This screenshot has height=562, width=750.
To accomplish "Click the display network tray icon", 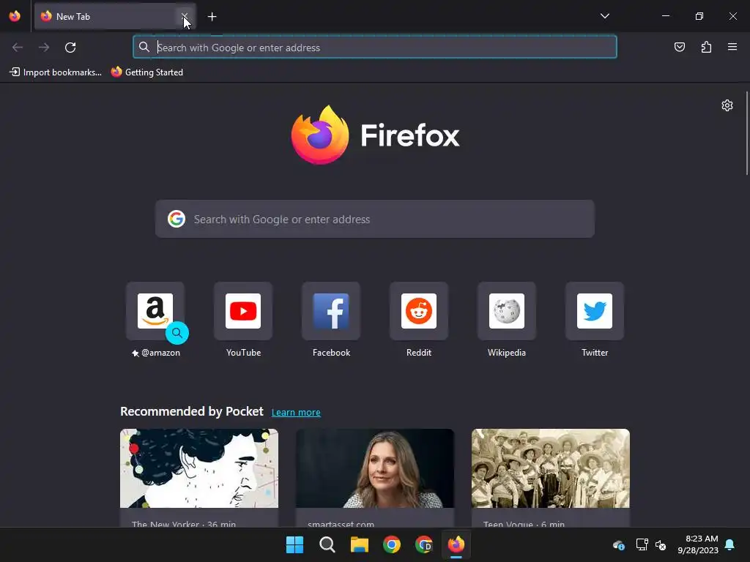I will pos(642,544).
